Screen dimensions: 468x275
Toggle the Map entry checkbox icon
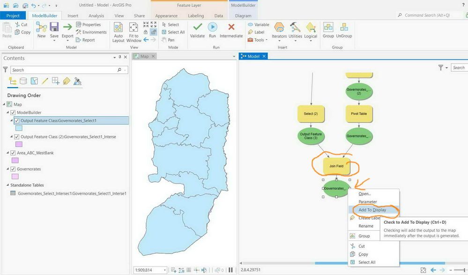coord(9,105)
